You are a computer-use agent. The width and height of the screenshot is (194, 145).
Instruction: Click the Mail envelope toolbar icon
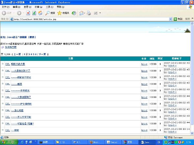pos(81,13)
